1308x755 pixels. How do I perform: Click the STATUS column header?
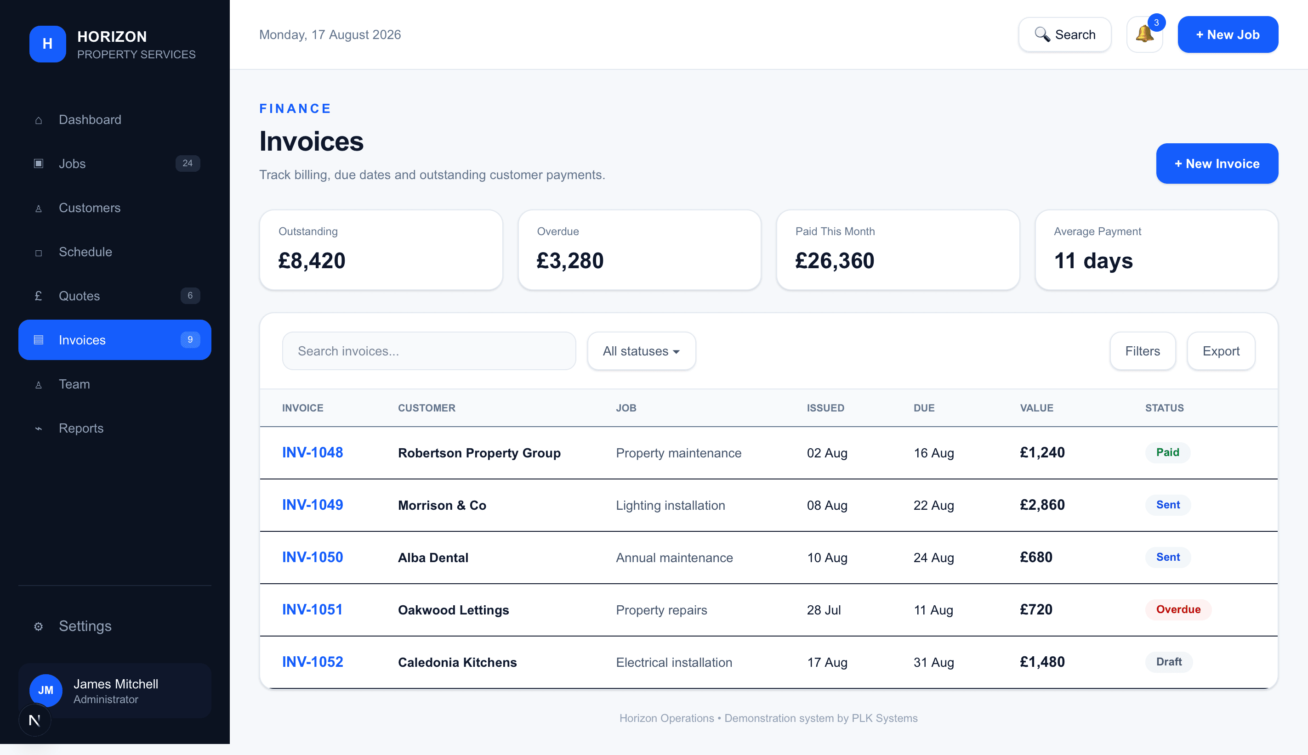point(1164,408)
